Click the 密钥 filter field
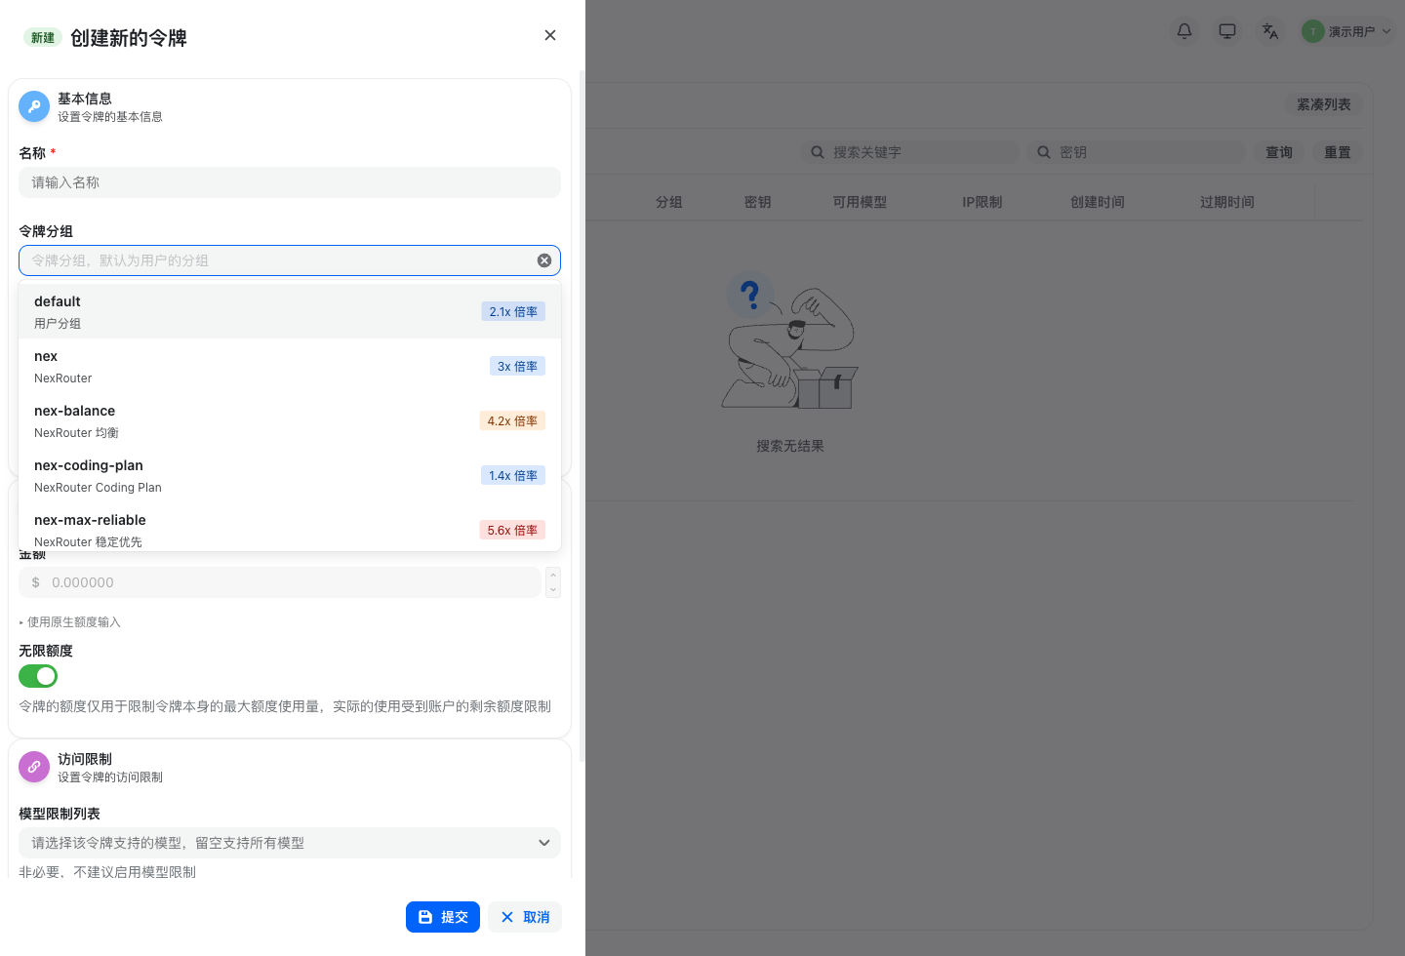The image size is (1405, 956). pyautogui.click(x=1137, y=152)
